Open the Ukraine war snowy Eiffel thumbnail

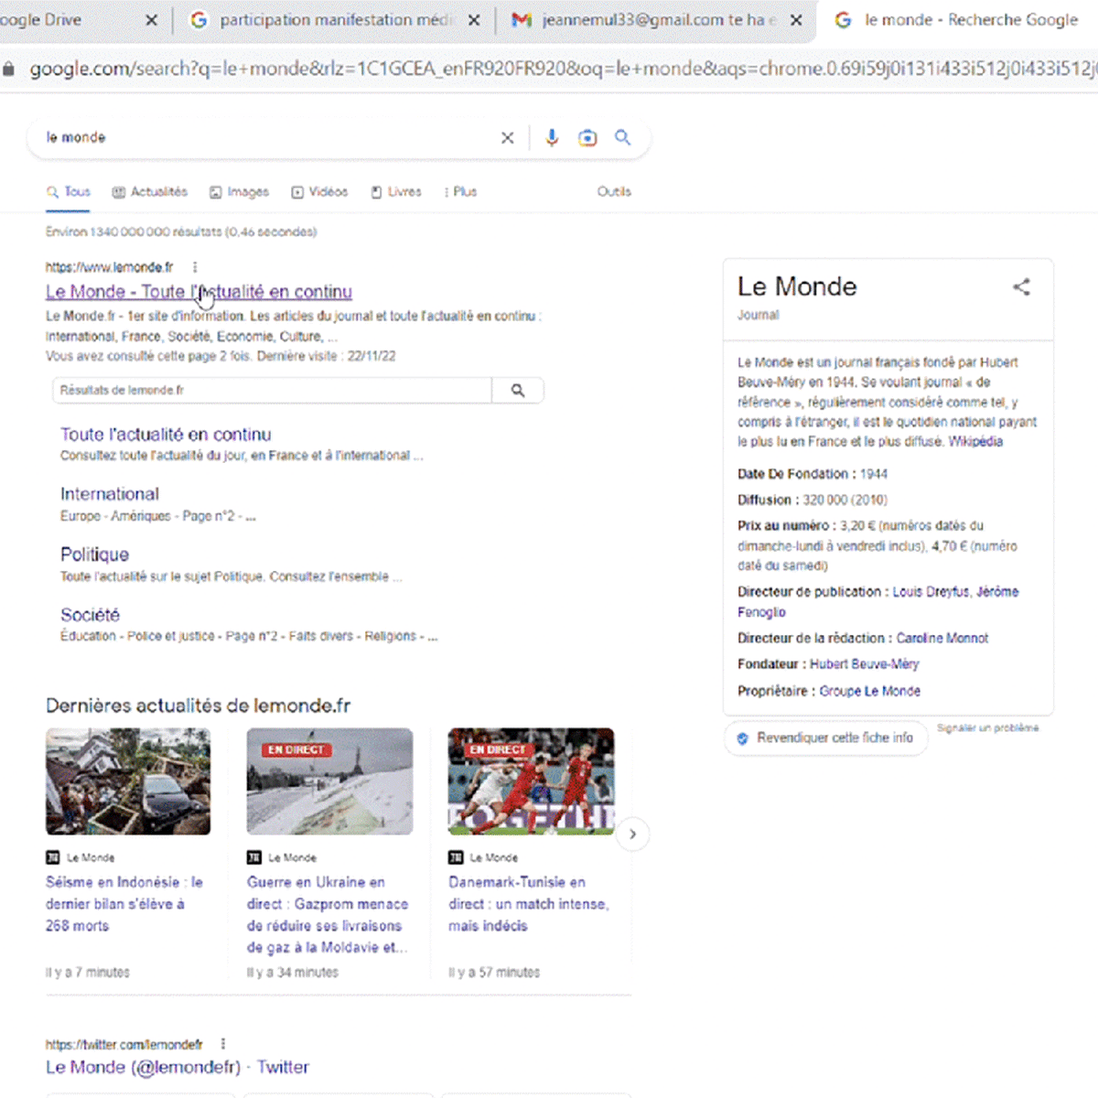coord(329,781)
